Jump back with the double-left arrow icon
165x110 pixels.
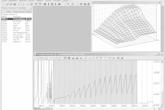point(45,4)
